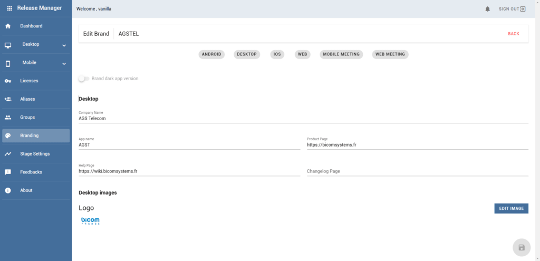The width and height of the screenshot is (540, 261).
Task: Click the Aliases add-people icon
Action: [x=8, y=99]
